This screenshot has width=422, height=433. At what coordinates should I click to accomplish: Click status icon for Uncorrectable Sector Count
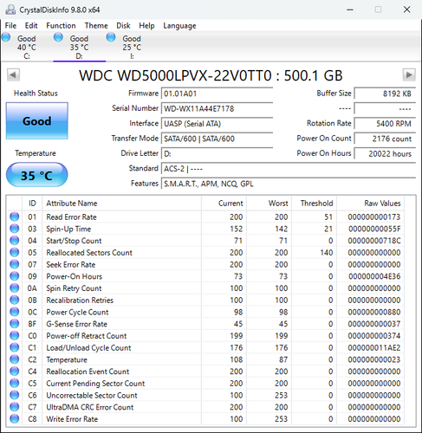(x=15, y=395)
